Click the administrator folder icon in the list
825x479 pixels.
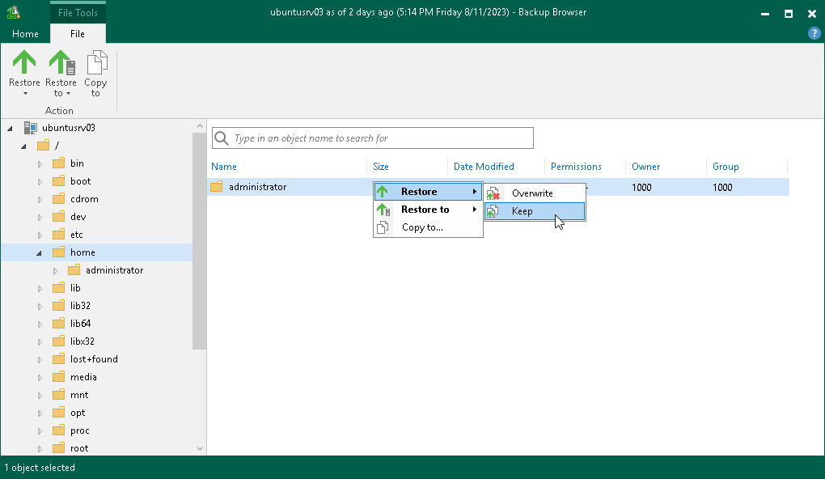pos(215,186)
